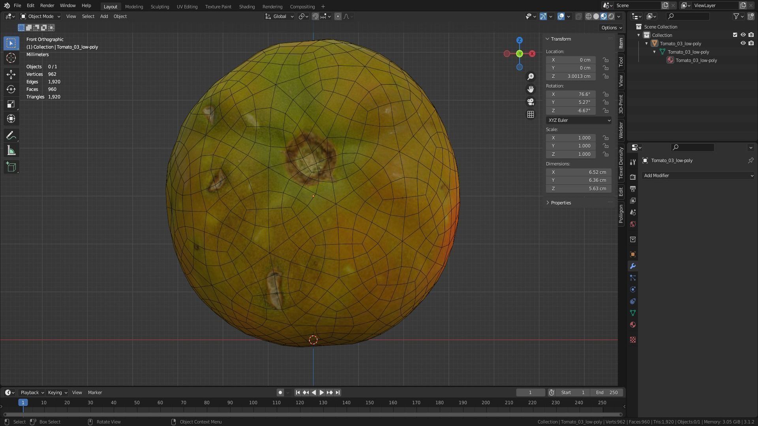Hide Tomato_03_low-poly object eye icon

743,43
